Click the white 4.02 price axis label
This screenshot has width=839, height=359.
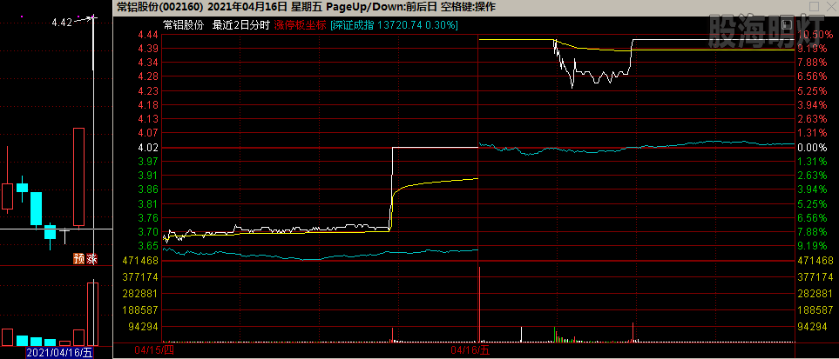147,148
